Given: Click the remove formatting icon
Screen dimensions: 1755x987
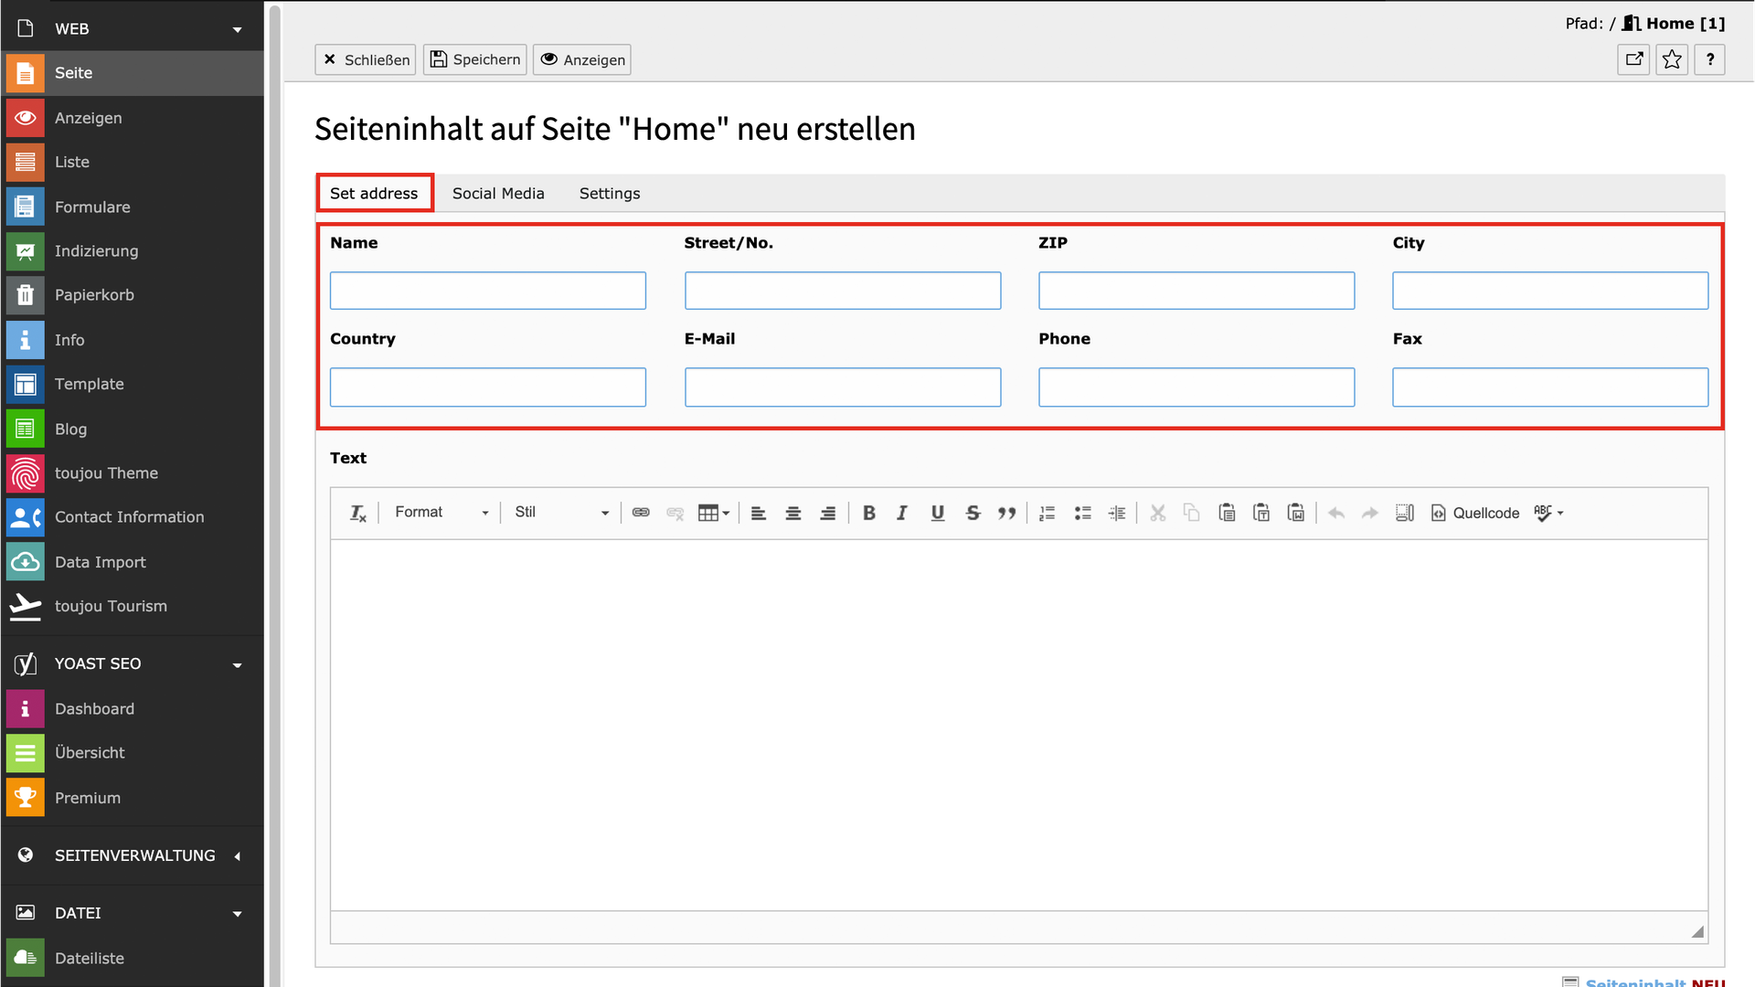Looking at the screenshot, I should [358, 513].
